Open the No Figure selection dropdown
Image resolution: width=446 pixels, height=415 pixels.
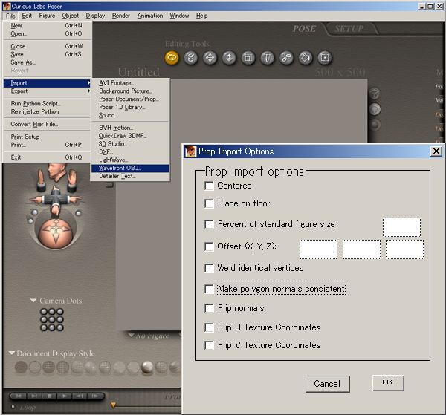(x=131, y=335)
